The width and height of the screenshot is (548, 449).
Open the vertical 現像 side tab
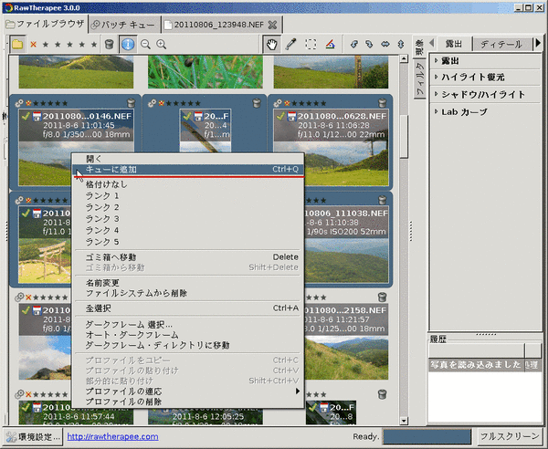click(420, 47)
